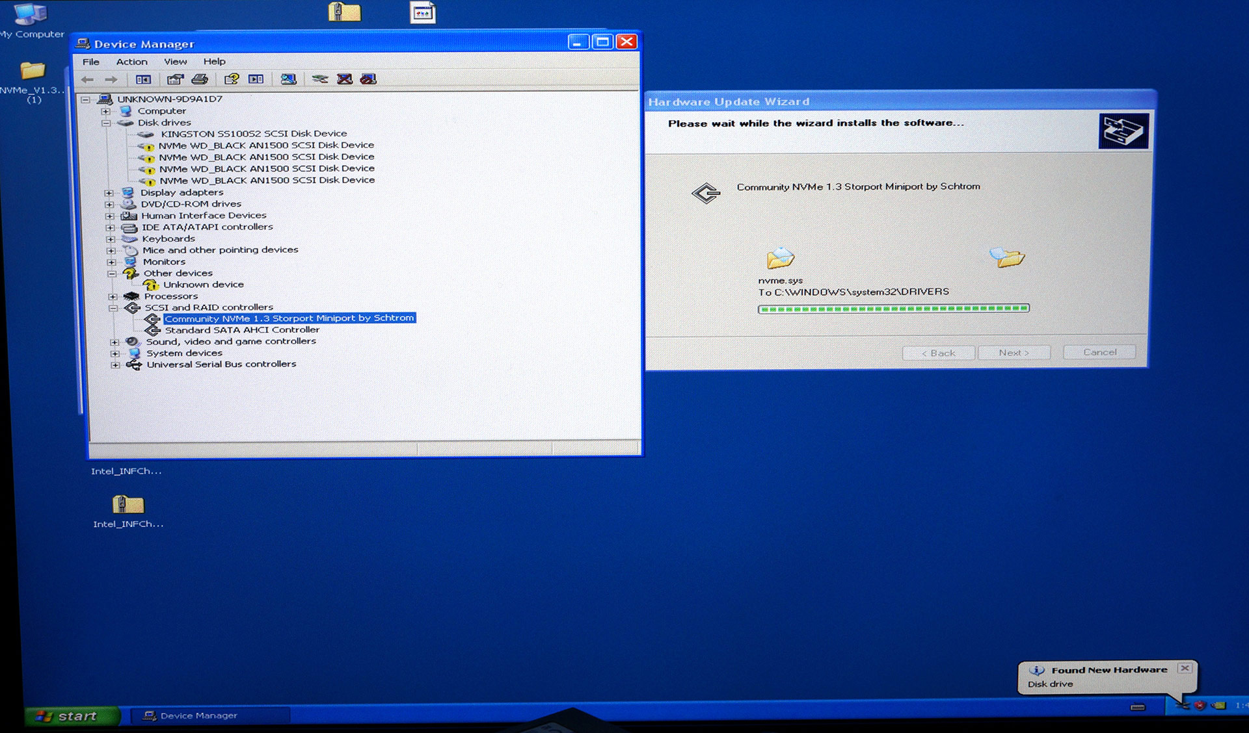This screenshot has height=733, width=1249.
Task: Collapse the SCSI and RAID controllers node
Action: coord(113,308)
